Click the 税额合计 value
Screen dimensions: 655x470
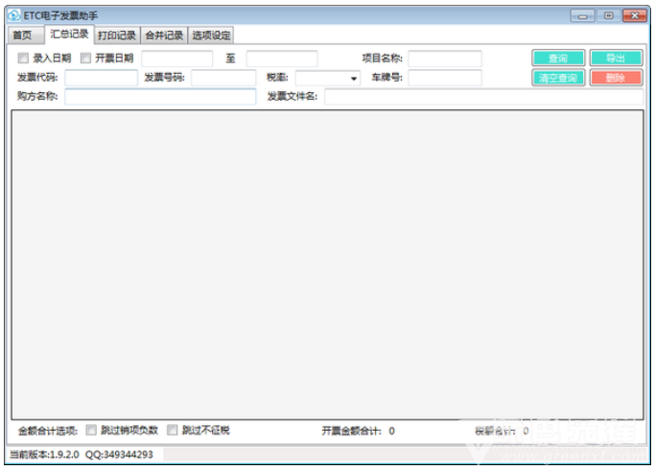coord(526,431)
